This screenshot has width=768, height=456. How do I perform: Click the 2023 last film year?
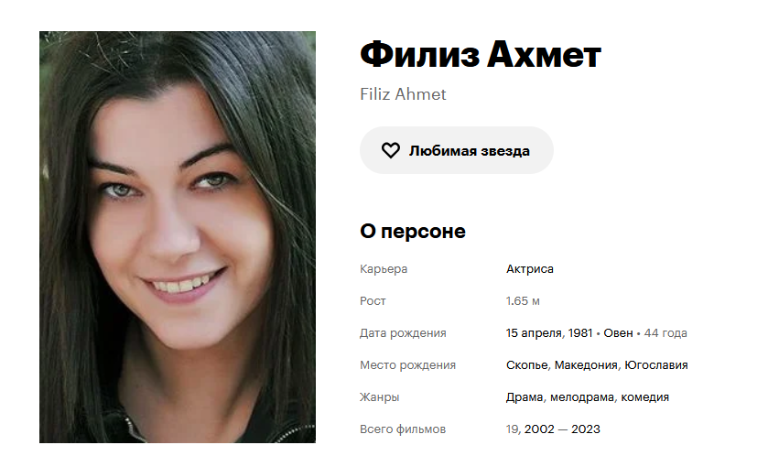coord(585,429)
